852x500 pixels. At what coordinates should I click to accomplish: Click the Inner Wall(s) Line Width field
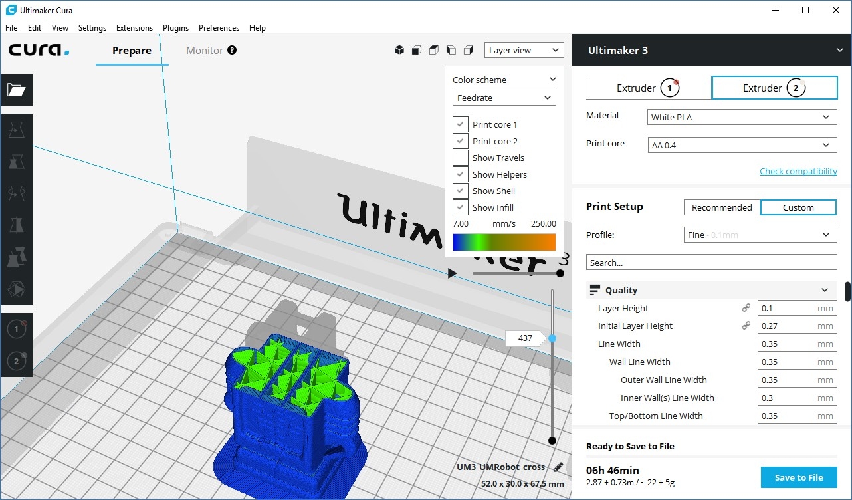[x=796, y=398]
